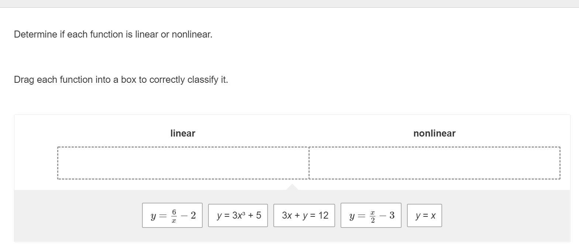
Task: Click inside the nonlinear drop box
Action: [x=434, y=163]
